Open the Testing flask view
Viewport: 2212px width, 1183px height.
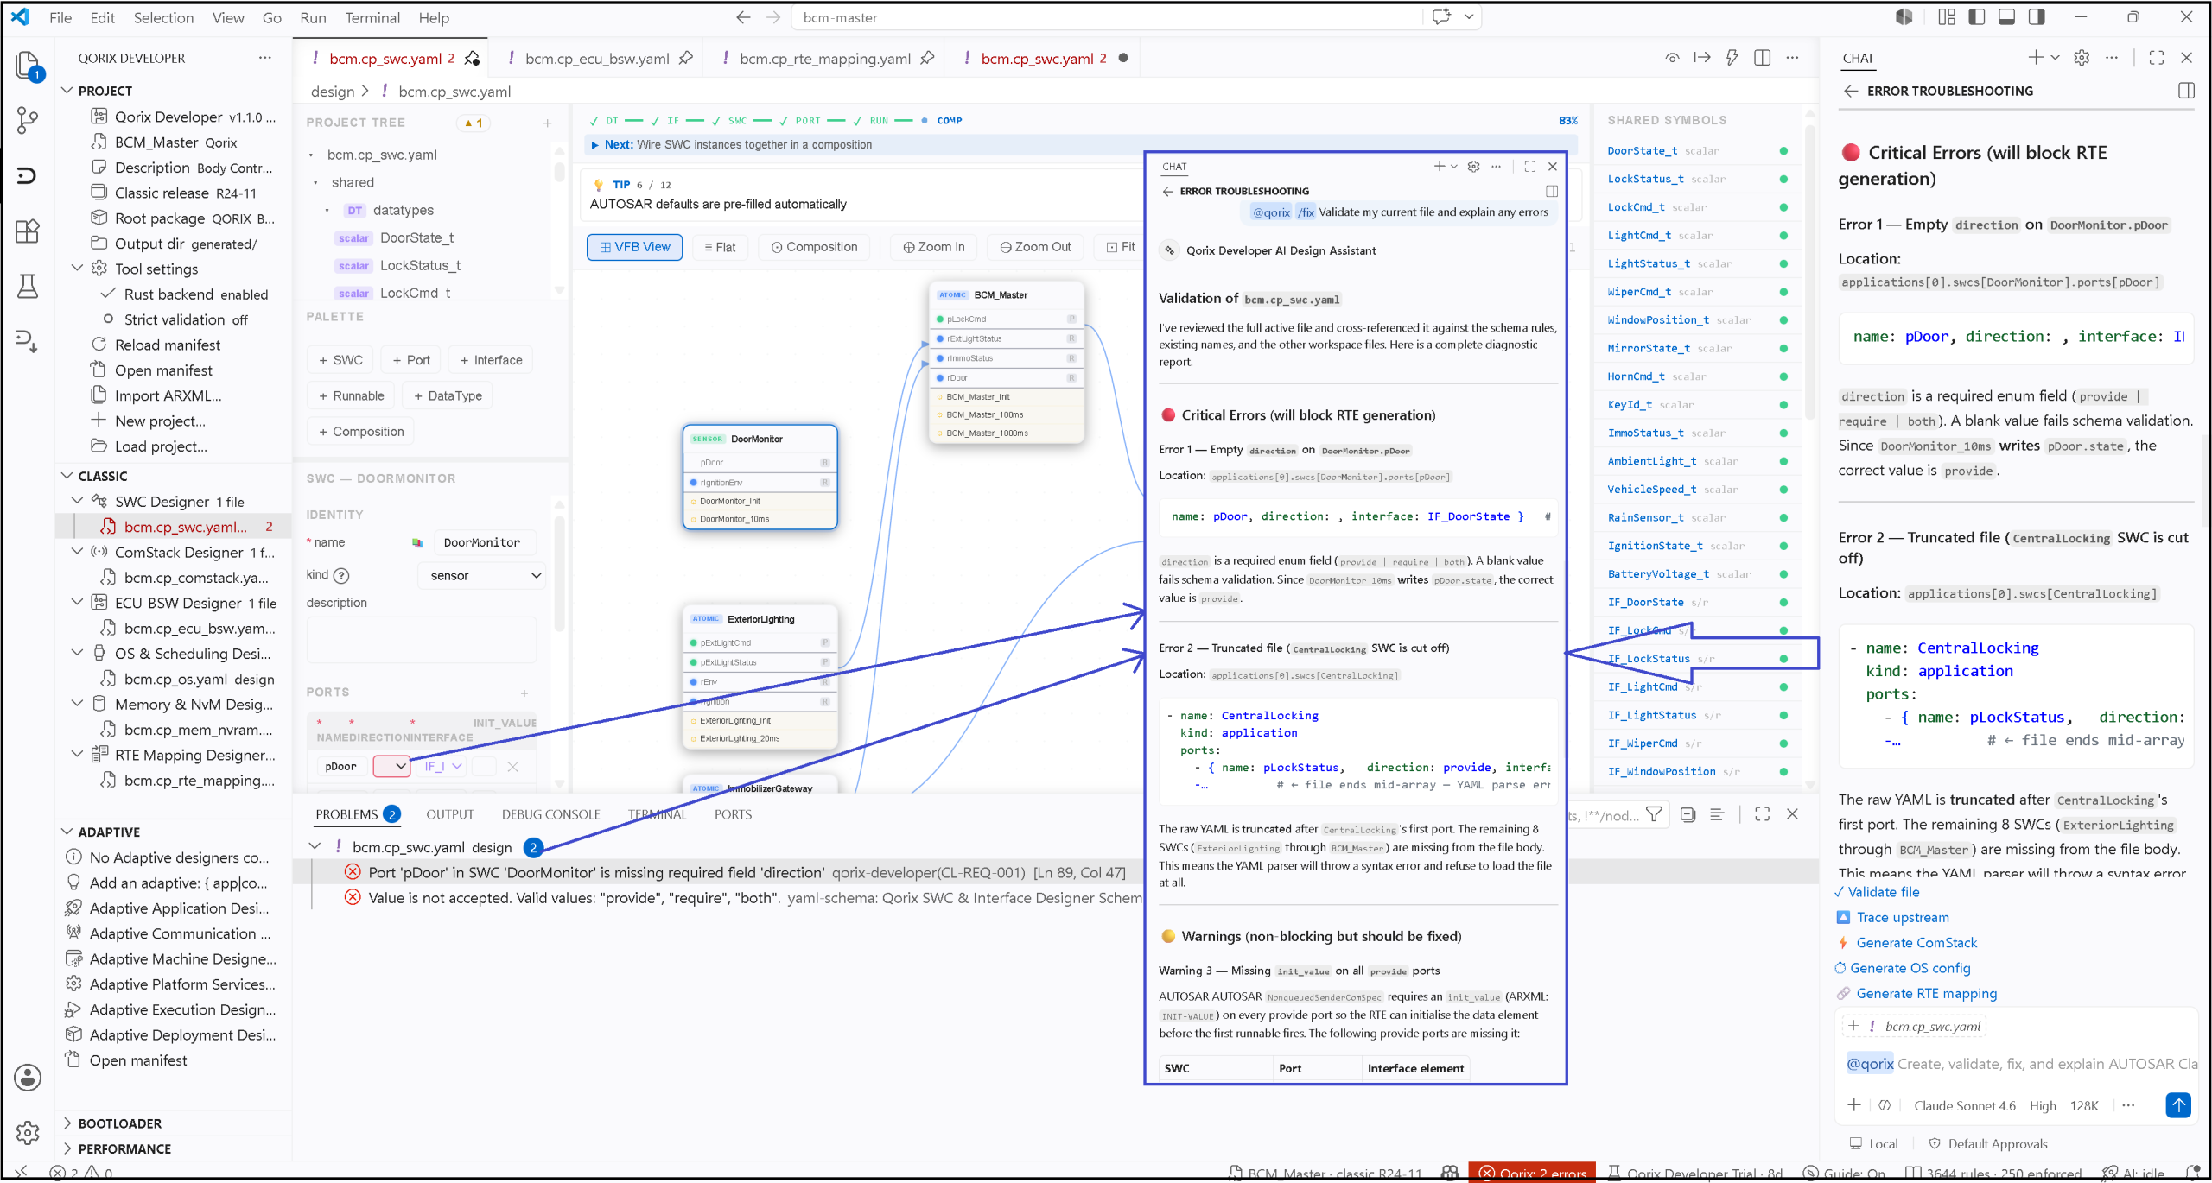tap(28, 286)
